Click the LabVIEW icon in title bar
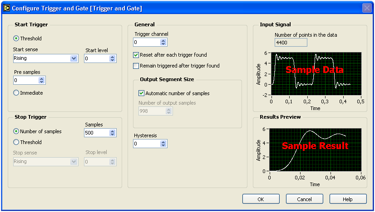375x212 pixels. (6, 8)
